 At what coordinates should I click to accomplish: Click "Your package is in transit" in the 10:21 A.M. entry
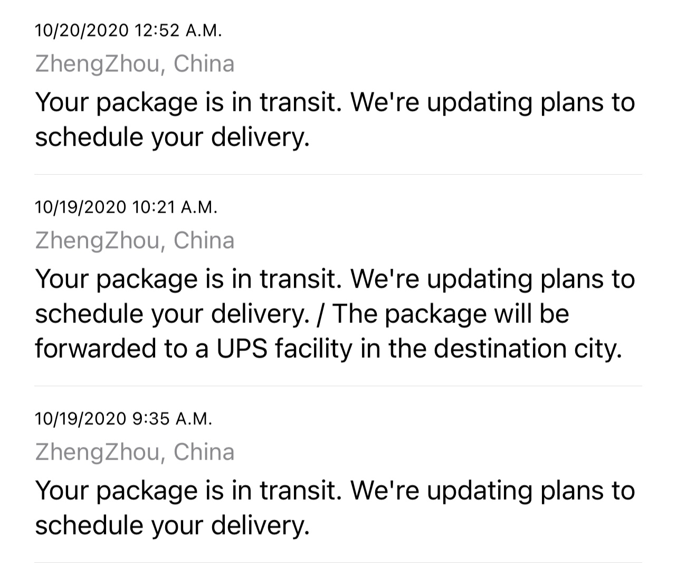click(x=186, y=279)
